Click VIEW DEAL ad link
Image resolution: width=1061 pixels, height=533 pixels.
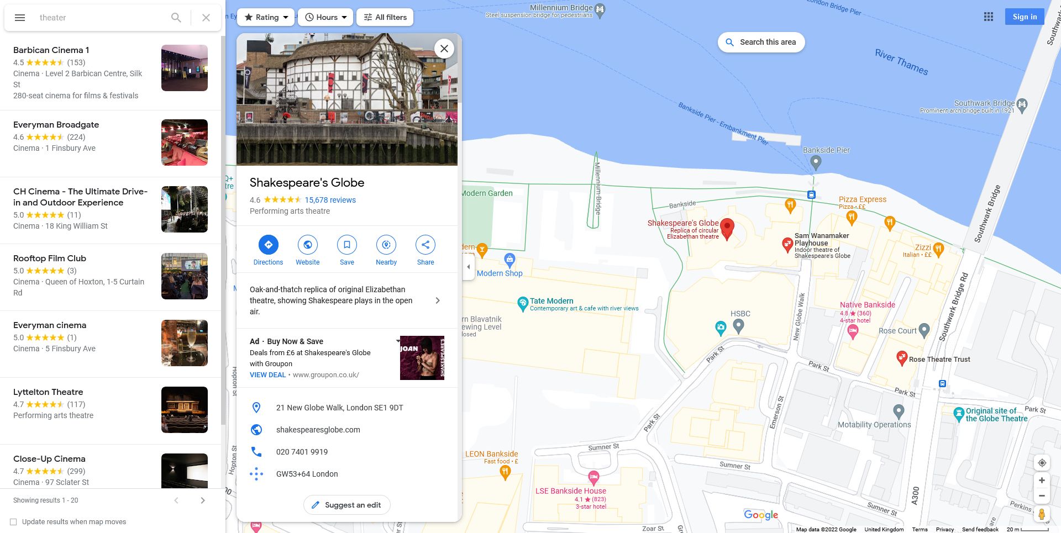pos(267,374)
